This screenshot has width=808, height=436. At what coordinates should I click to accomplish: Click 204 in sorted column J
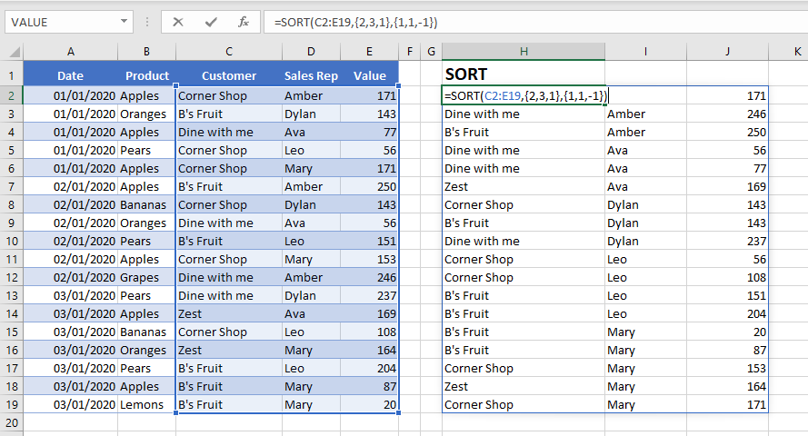[x=728, y=314]
